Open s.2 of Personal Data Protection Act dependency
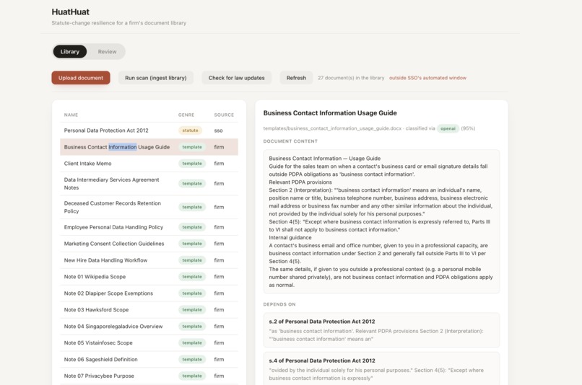The height and width of the screenshot is (385, 582). pos(381,330)
